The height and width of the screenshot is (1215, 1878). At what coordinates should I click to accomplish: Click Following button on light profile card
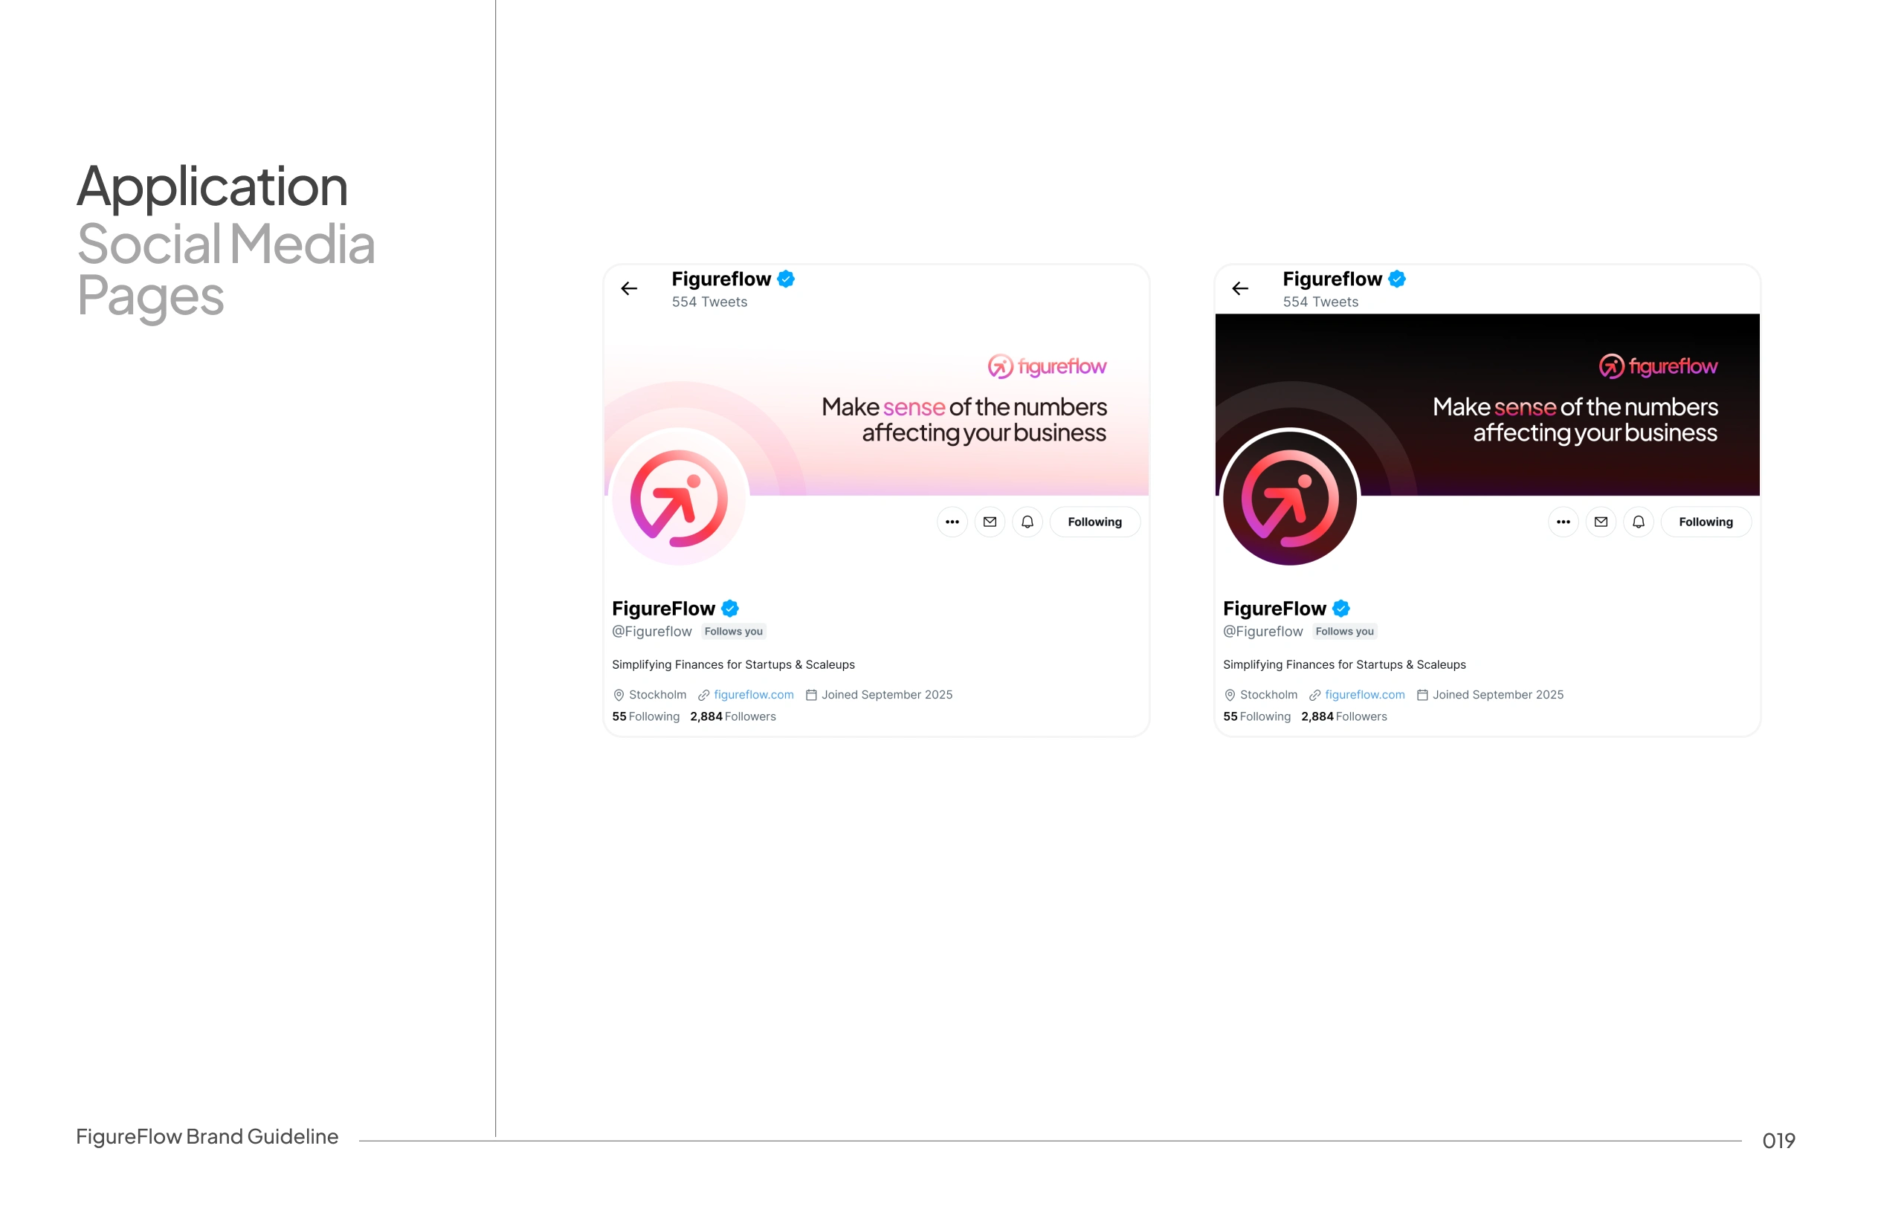(x=1095, y=522)
